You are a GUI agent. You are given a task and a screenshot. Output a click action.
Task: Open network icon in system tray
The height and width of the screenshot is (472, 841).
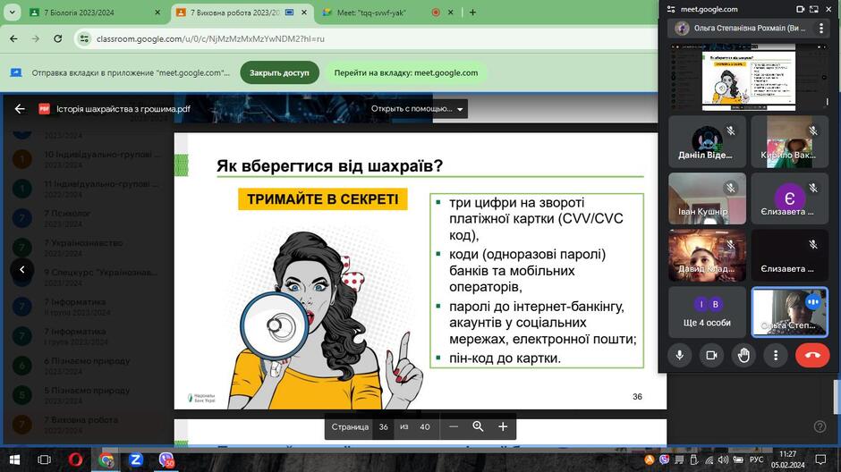709,459
